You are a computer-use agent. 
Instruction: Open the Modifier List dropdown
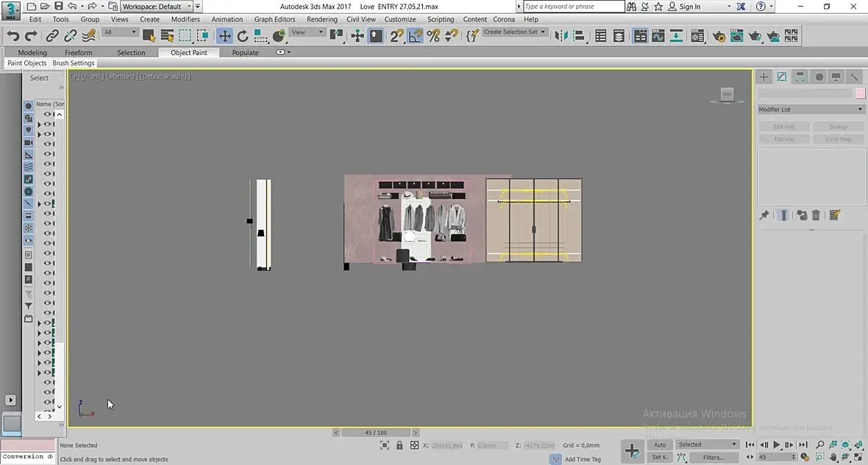coord(811,109)
